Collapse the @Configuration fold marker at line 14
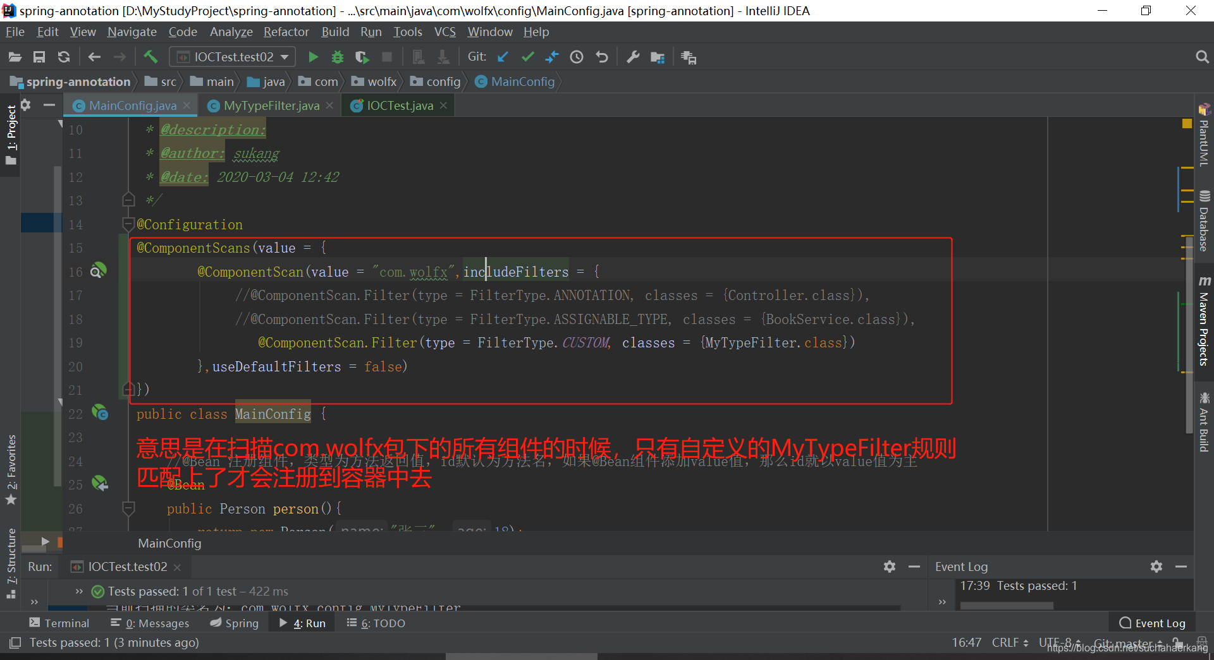1214x660 pixels. click(128, 224)
